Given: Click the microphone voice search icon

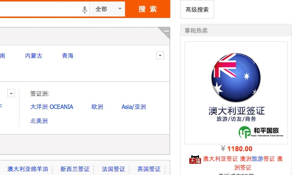Looking at the screenshot, I should (85, 10).
